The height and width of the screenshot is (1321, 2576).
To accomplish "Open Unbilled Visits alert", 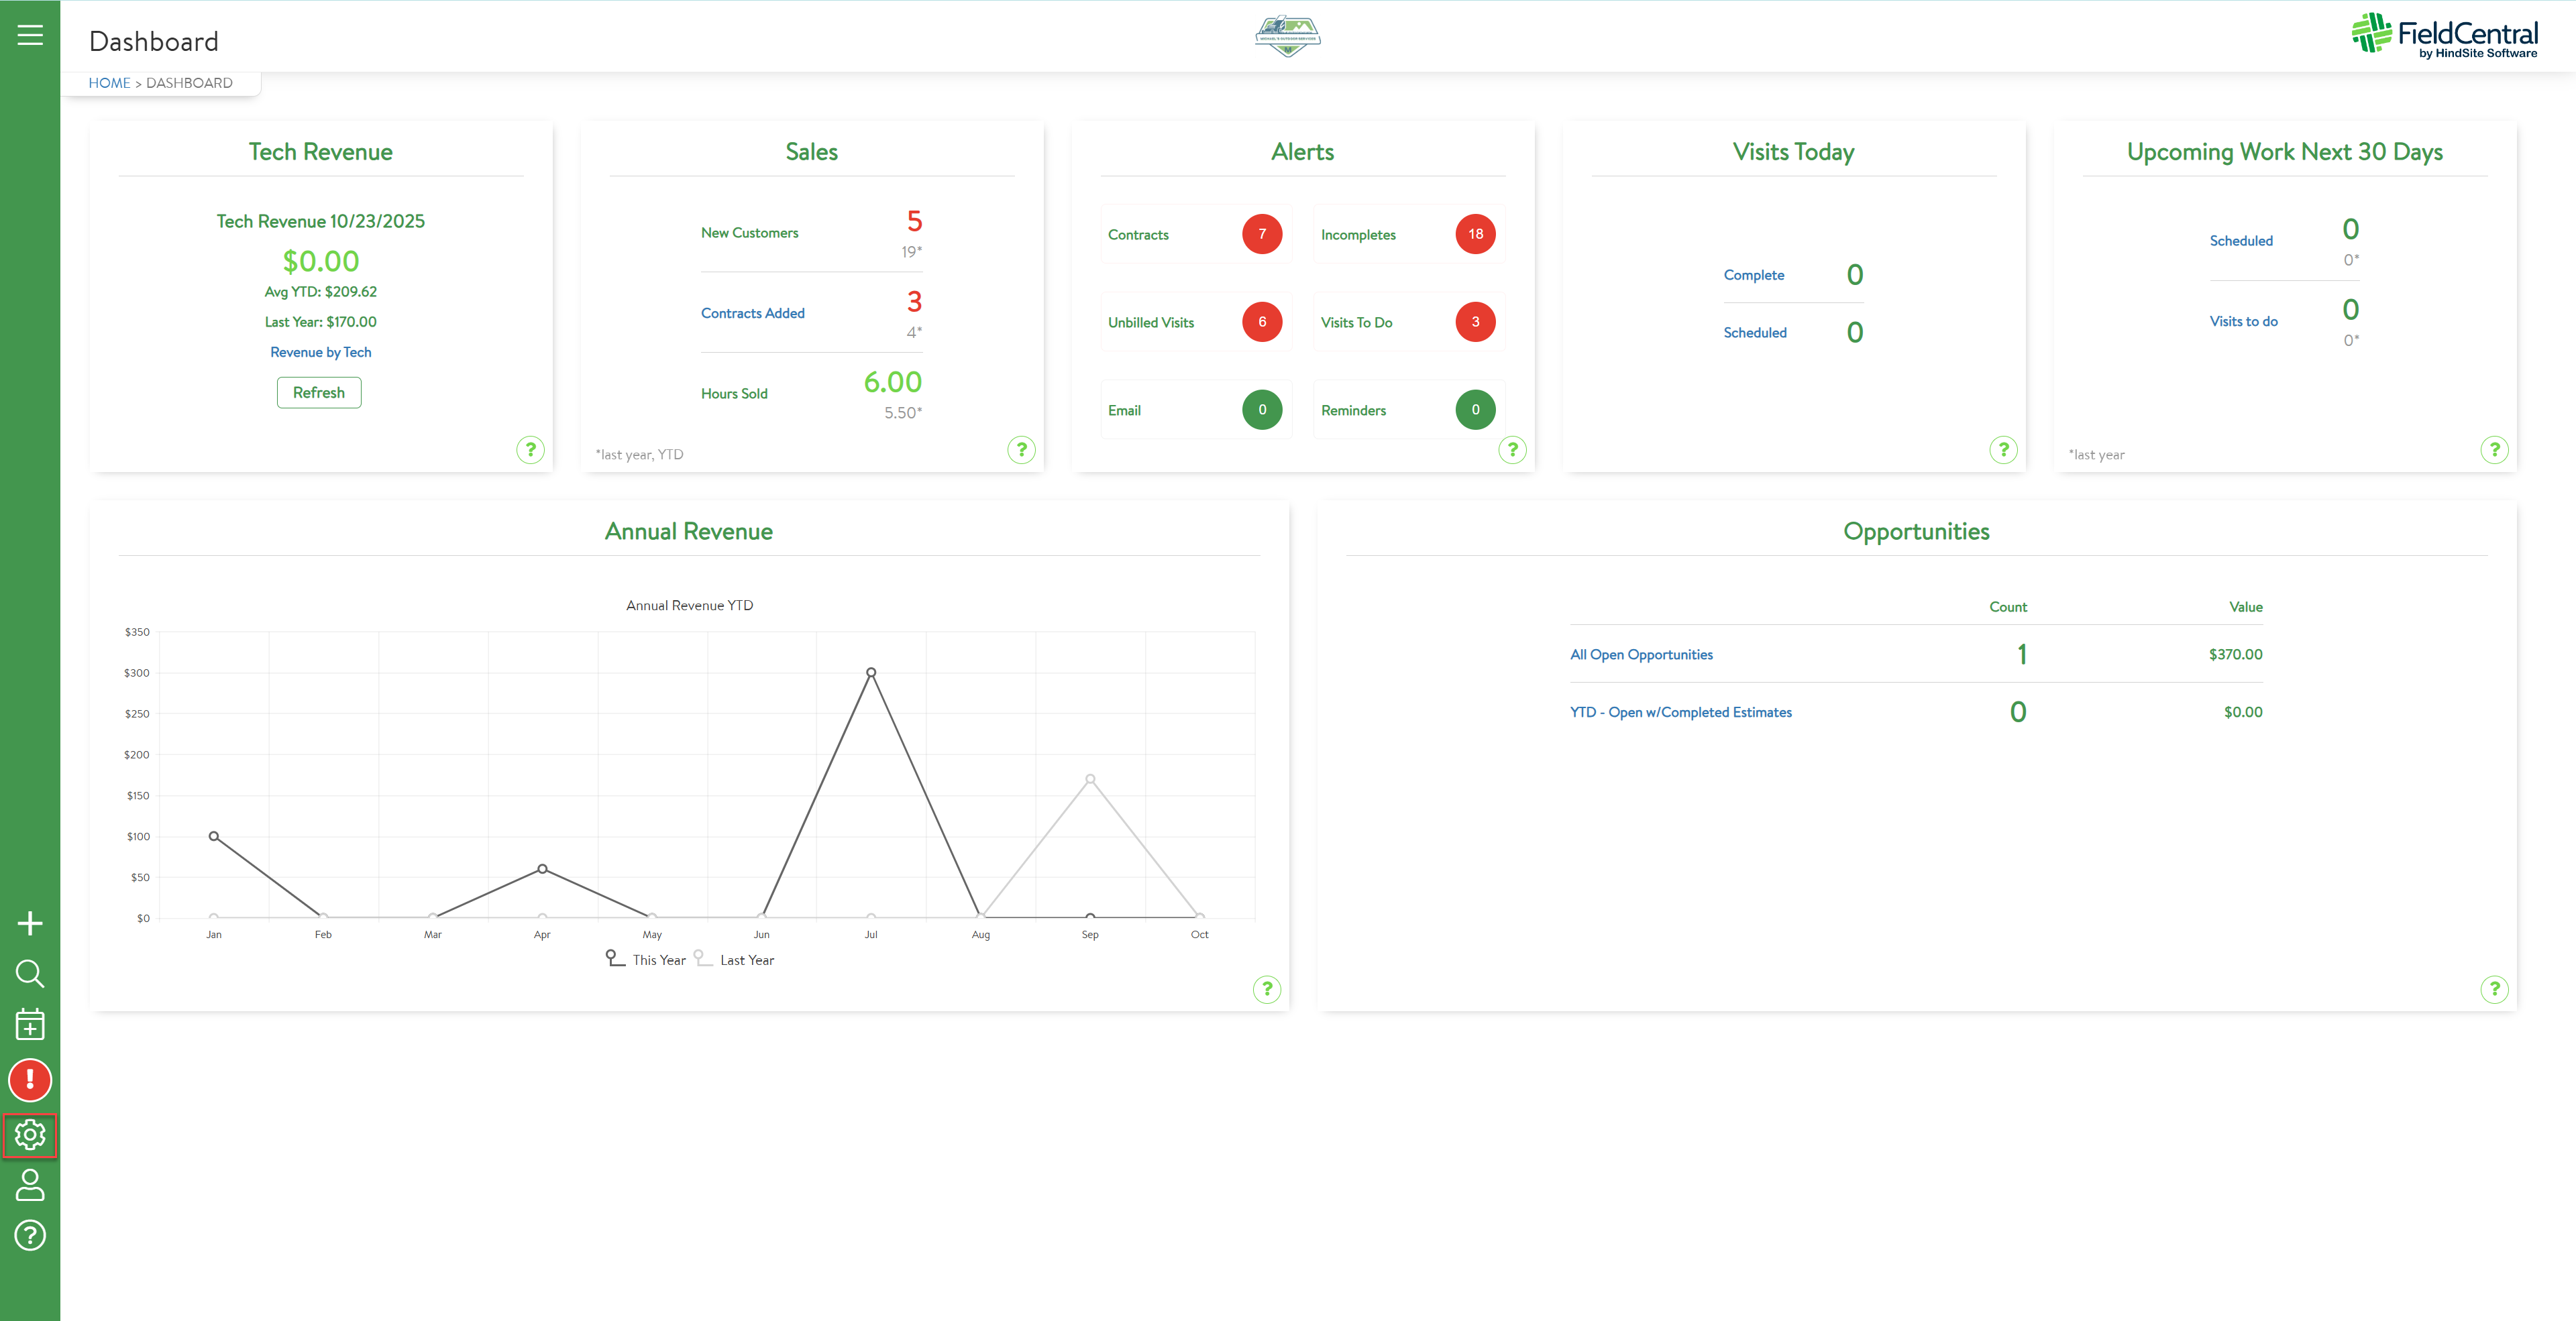I will coord(1151,322).
